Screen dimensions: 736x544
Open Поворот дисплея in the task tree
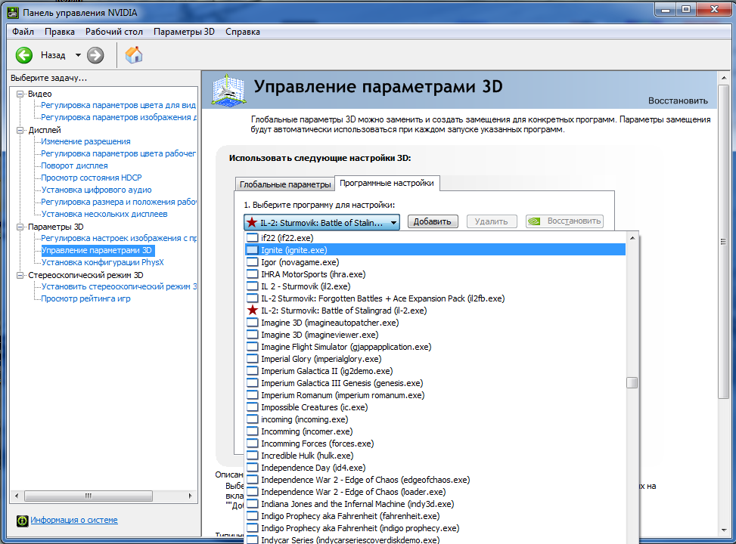74,165
